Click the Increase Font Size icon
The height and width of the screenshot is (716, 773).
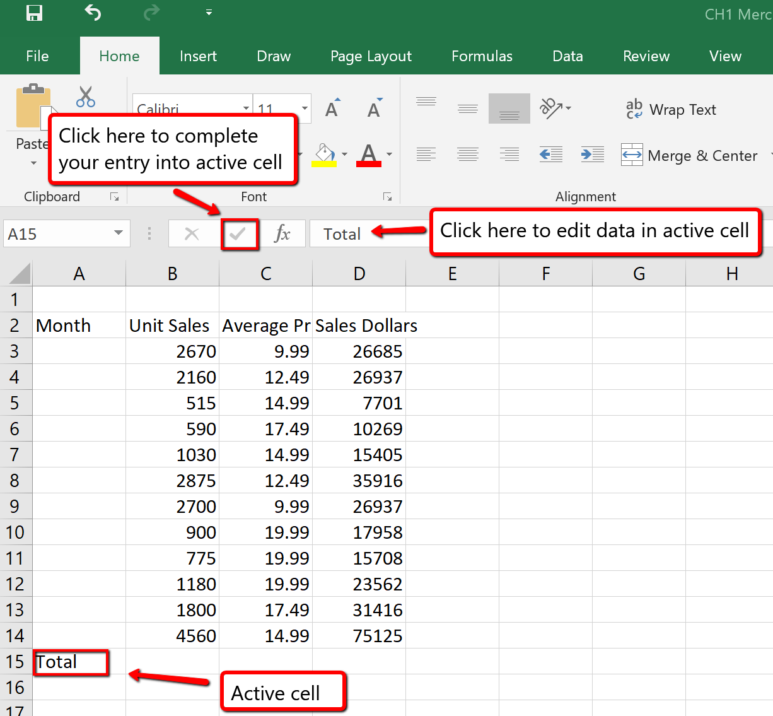(x=332, y=107)
